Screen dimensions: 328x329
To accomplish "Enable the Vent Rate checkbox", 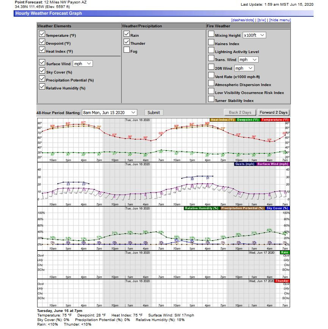I will coord(211,75).
